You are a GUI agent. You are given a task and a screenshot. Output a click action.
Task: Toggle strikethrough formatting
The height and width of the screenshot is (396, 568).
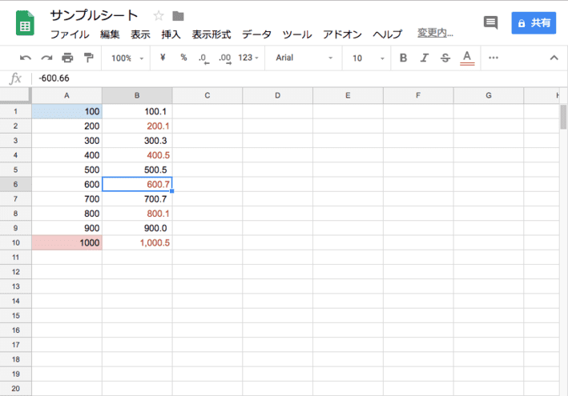coord(445,58)
